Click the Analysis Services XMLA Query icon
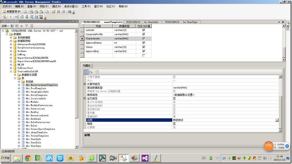Viewport: 292px width, 164px height. (41, 11)
